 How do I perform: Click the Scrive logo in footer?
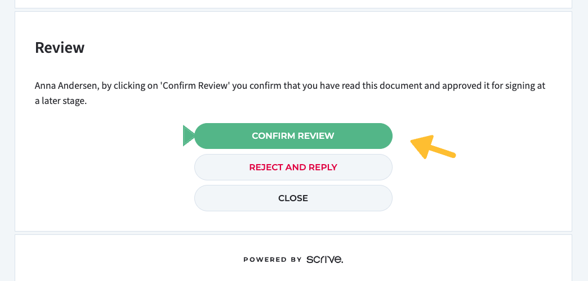coord(325,259)
